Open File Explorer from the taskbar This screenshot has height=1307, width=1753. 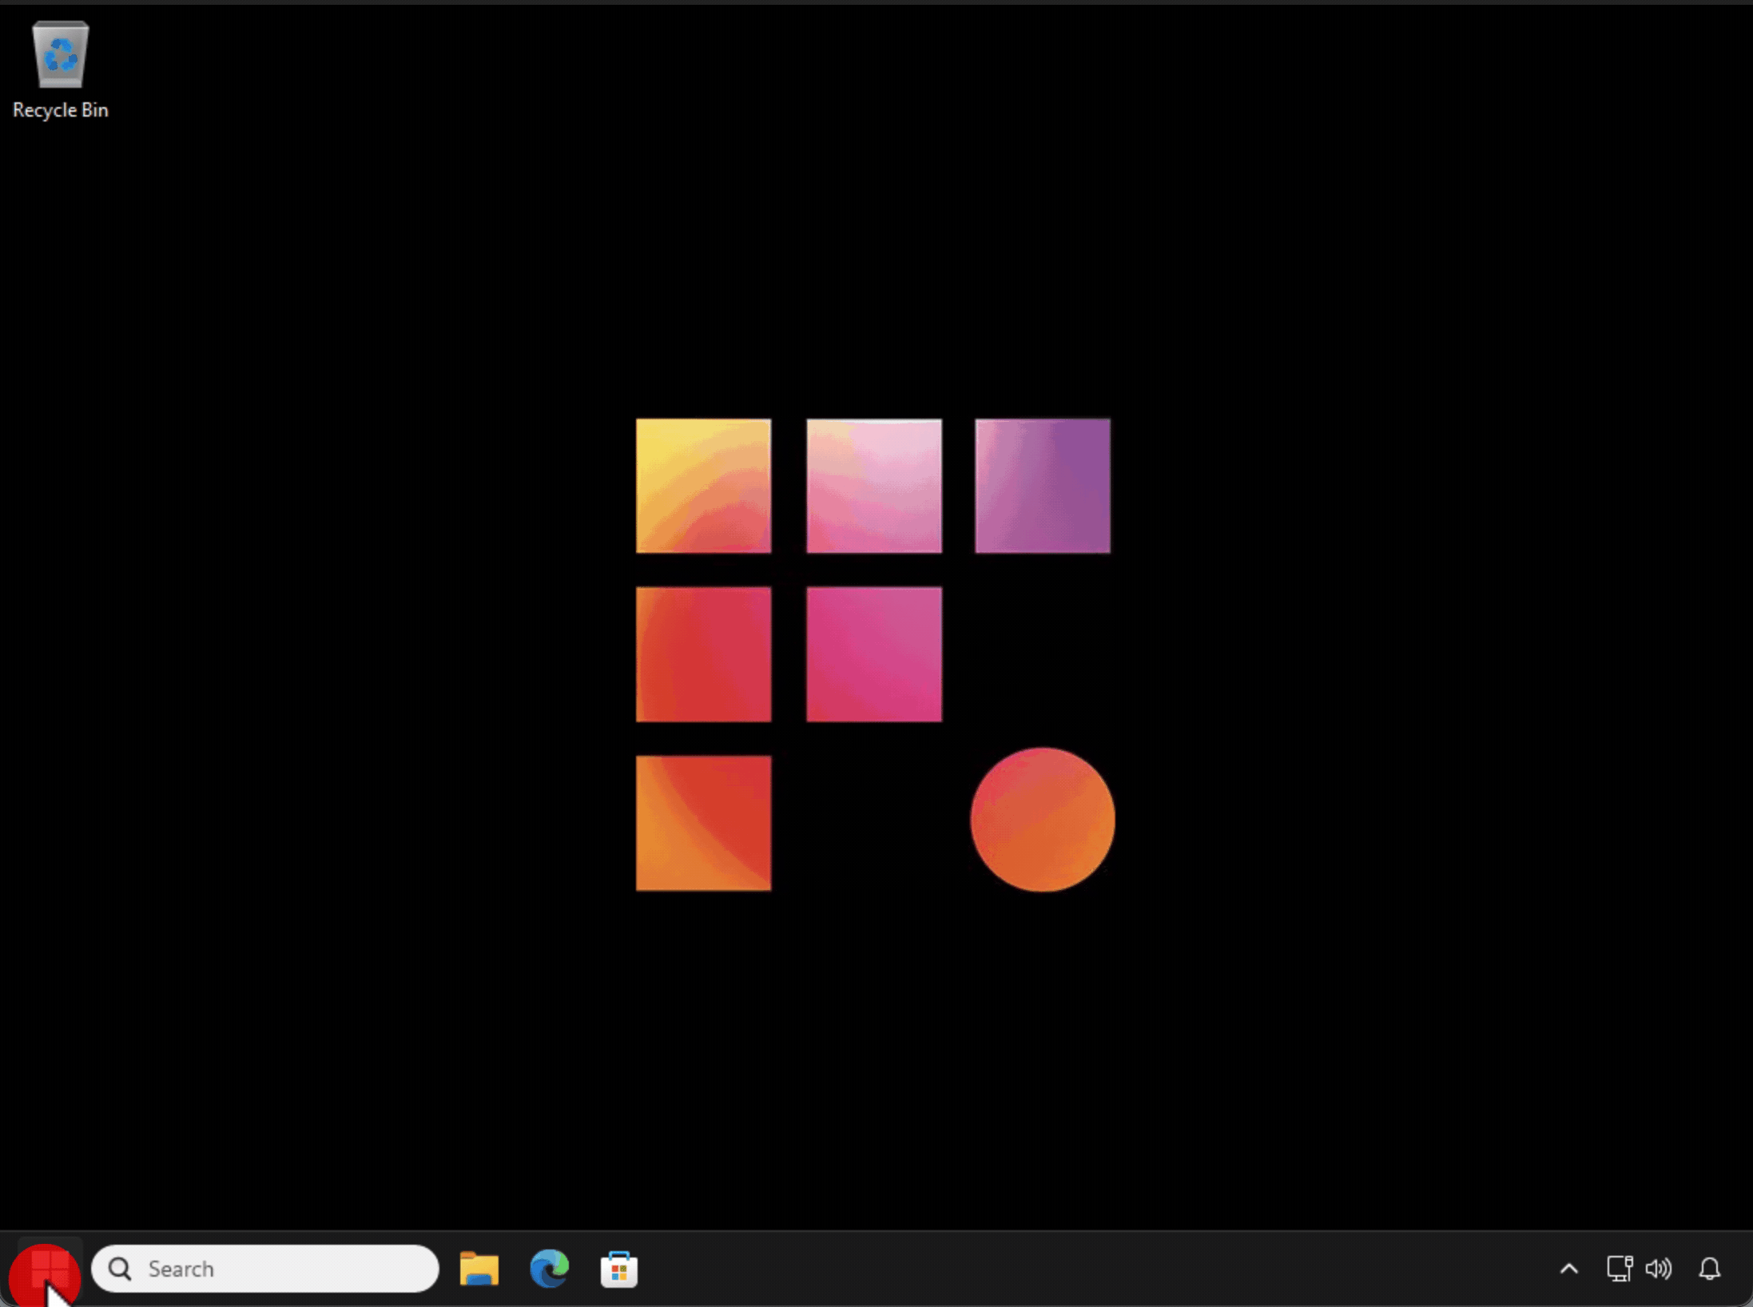tap(479, 1269)
